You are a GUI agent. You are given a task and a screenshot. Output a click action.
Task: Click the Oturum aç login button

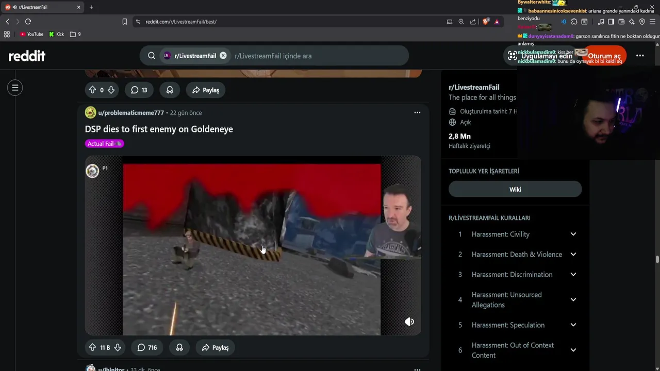pos(604,56)
